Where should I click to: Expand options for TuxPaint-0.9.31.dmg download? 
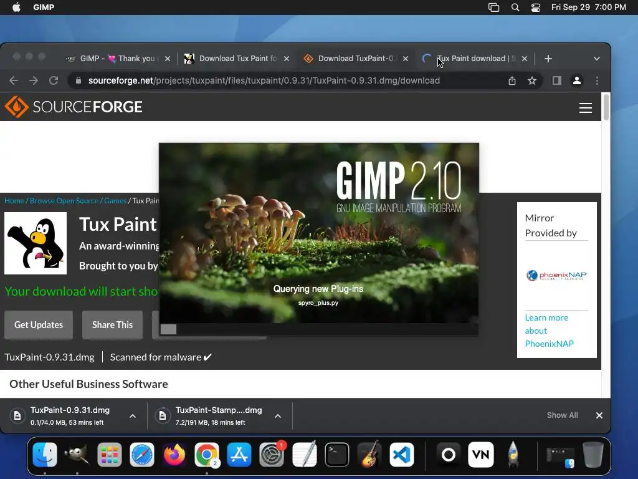[133, 416]
